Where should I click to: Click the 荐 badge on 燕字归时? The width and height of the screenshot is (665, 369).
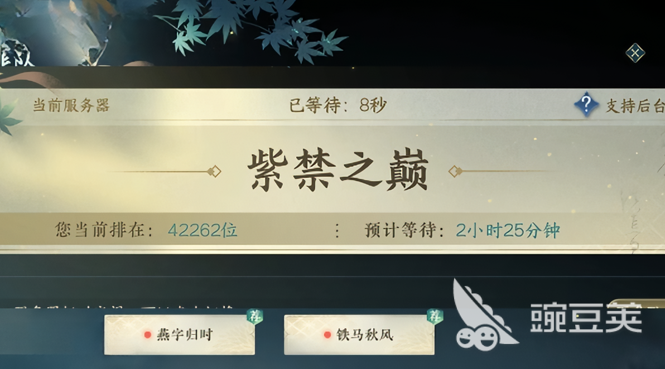(x=255, y=316)
